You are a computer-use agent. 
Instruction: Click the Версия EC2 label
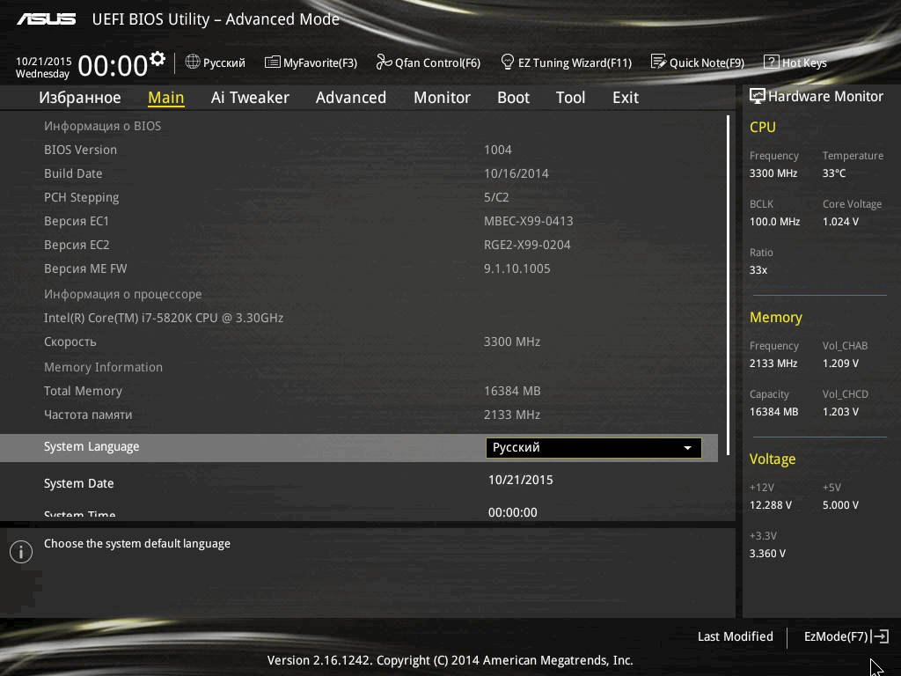(x=77, y=245)
